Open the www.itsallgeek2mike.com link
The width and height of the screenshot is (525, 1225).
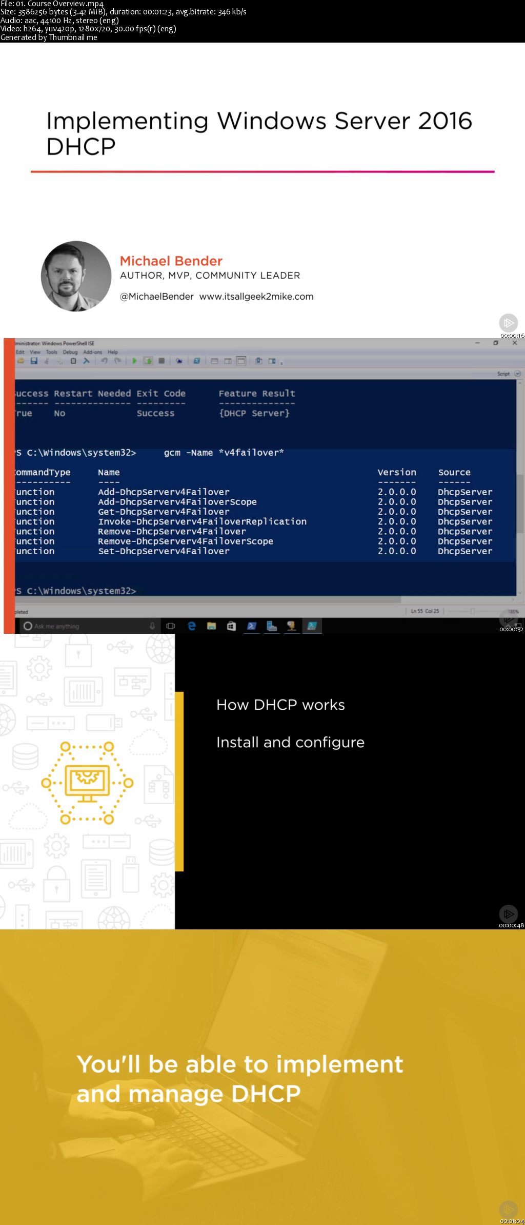point(256,296)
